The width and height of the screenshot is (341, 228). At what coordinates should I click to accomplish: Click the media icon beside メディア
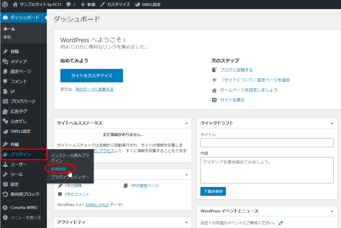click(5, 62)
